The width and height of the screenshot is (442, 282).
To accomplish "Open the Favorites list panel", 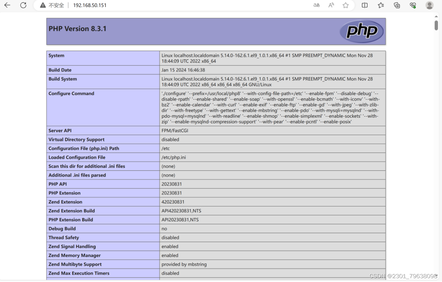I will [x=381, y=5].
